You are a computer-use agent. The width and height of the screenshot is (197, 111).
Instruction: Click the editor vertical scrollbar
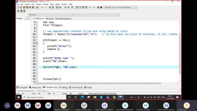[x=180, y=53]
